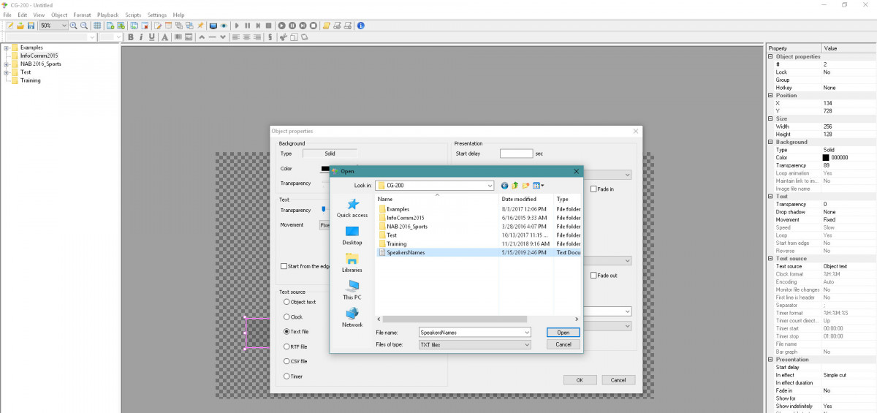Click the align left text icon
This screenshot has width=877, height=413.
coord(235,37)
